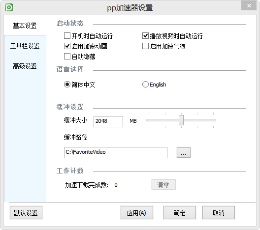Image resolution: width=260 pixels, height=230 pixels.
Task: Apply changes with 应用(A) button
Action: pos(136,213)
